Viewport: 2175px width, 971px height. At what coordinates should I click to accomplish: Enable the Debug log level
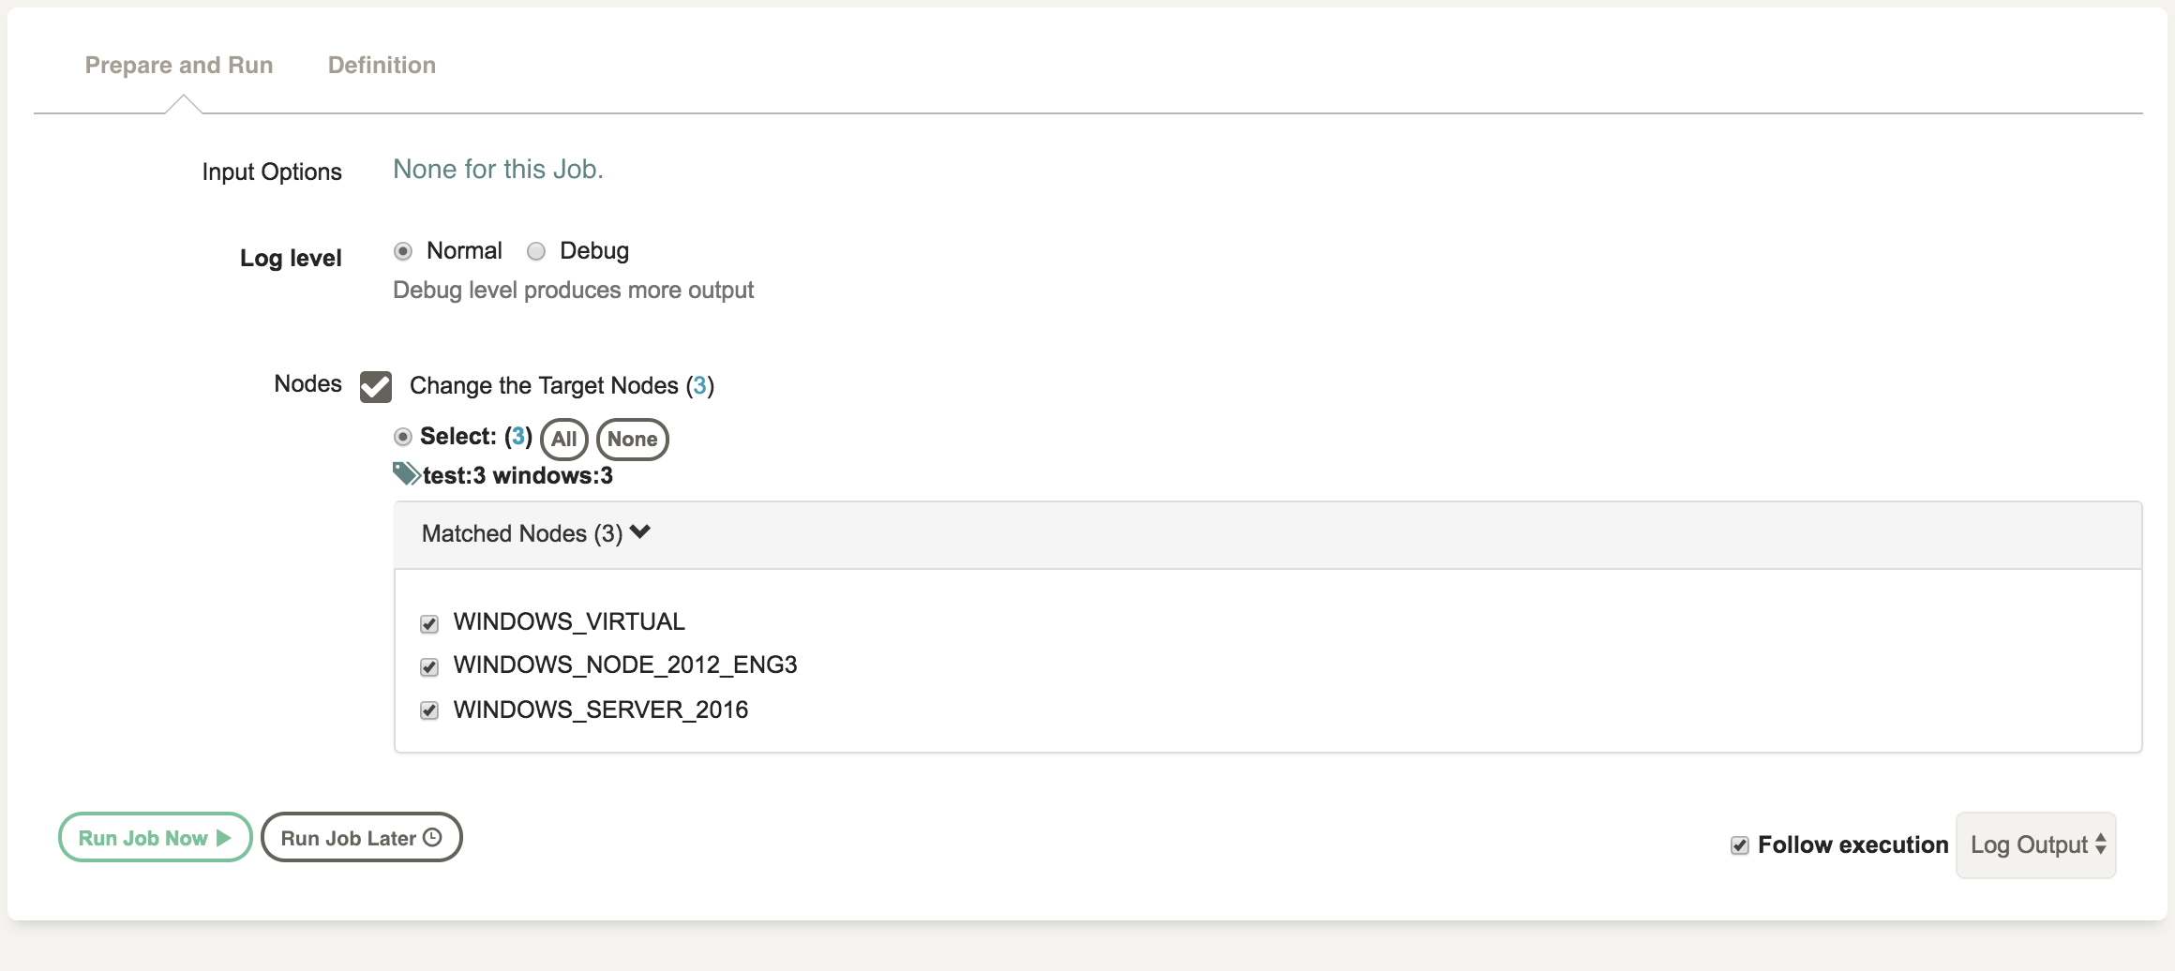pyautogui.click(x=536, y=251)
